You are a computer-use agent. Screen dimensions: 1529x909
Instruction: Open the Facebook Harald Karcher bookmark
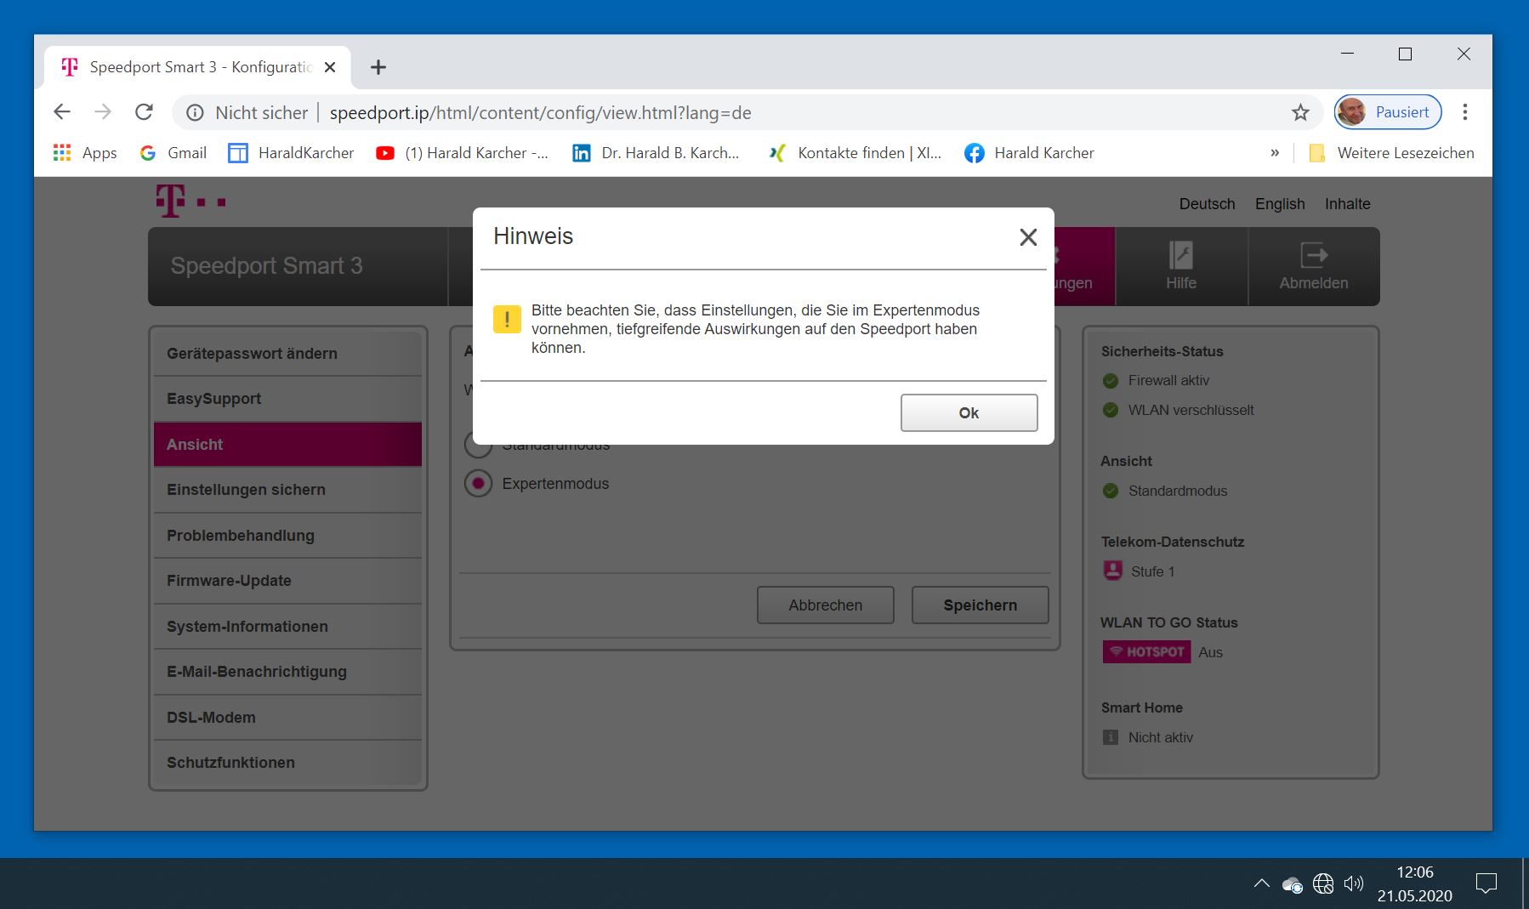pyautogui.click(x=1029, y=153)
